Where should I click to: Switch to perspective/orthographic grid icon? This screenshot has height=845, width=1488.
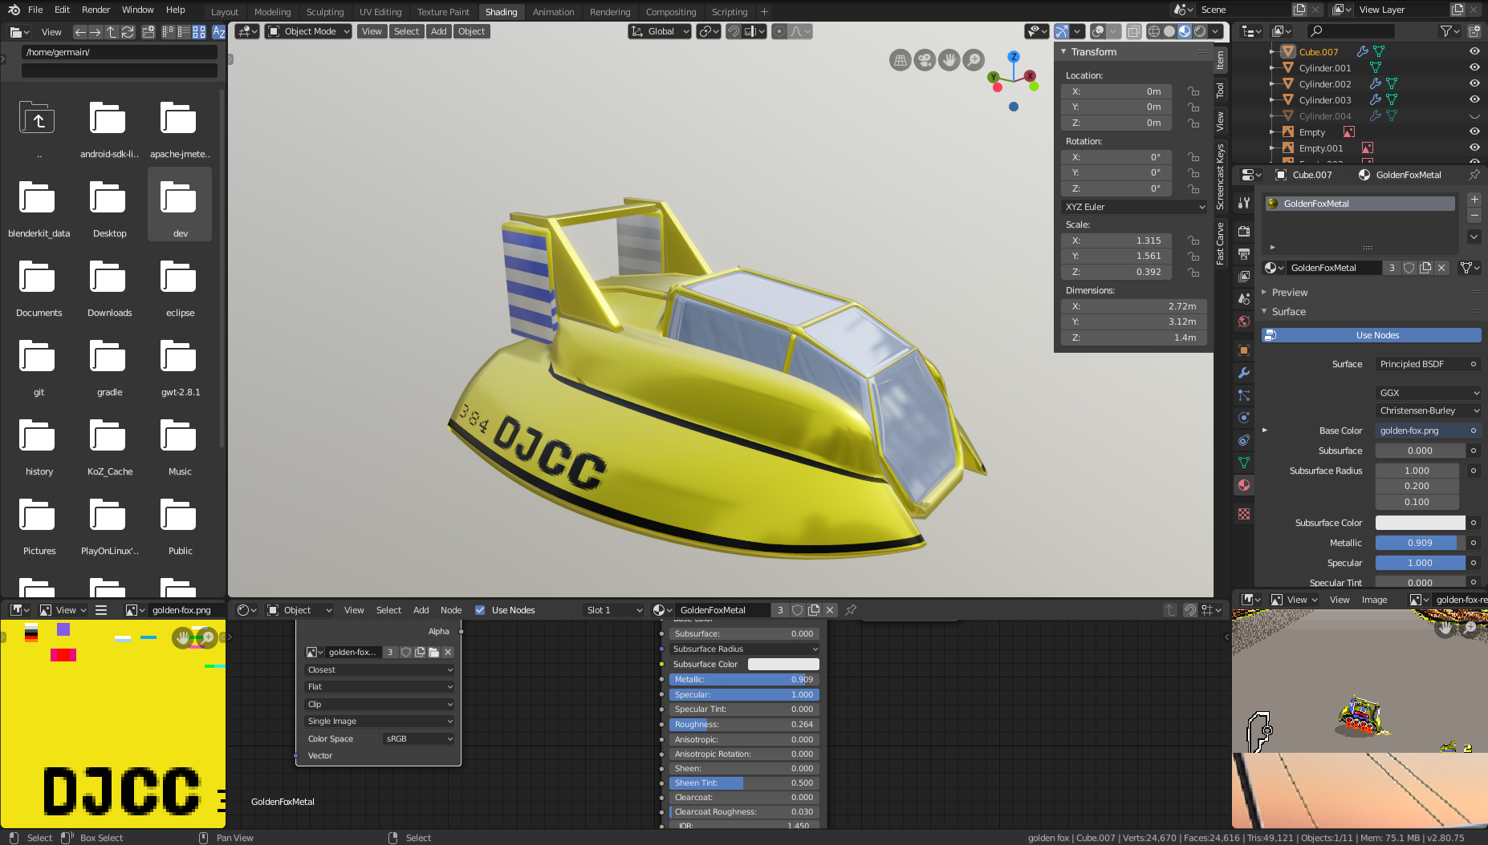click(x=901, y=60)
